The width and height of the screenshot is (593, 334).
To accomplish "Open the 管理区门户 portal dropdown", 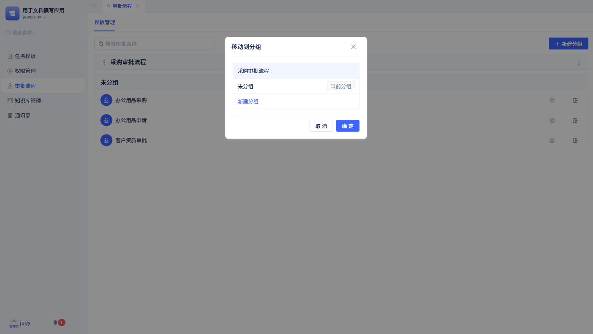I will click(x=34, y=18).
